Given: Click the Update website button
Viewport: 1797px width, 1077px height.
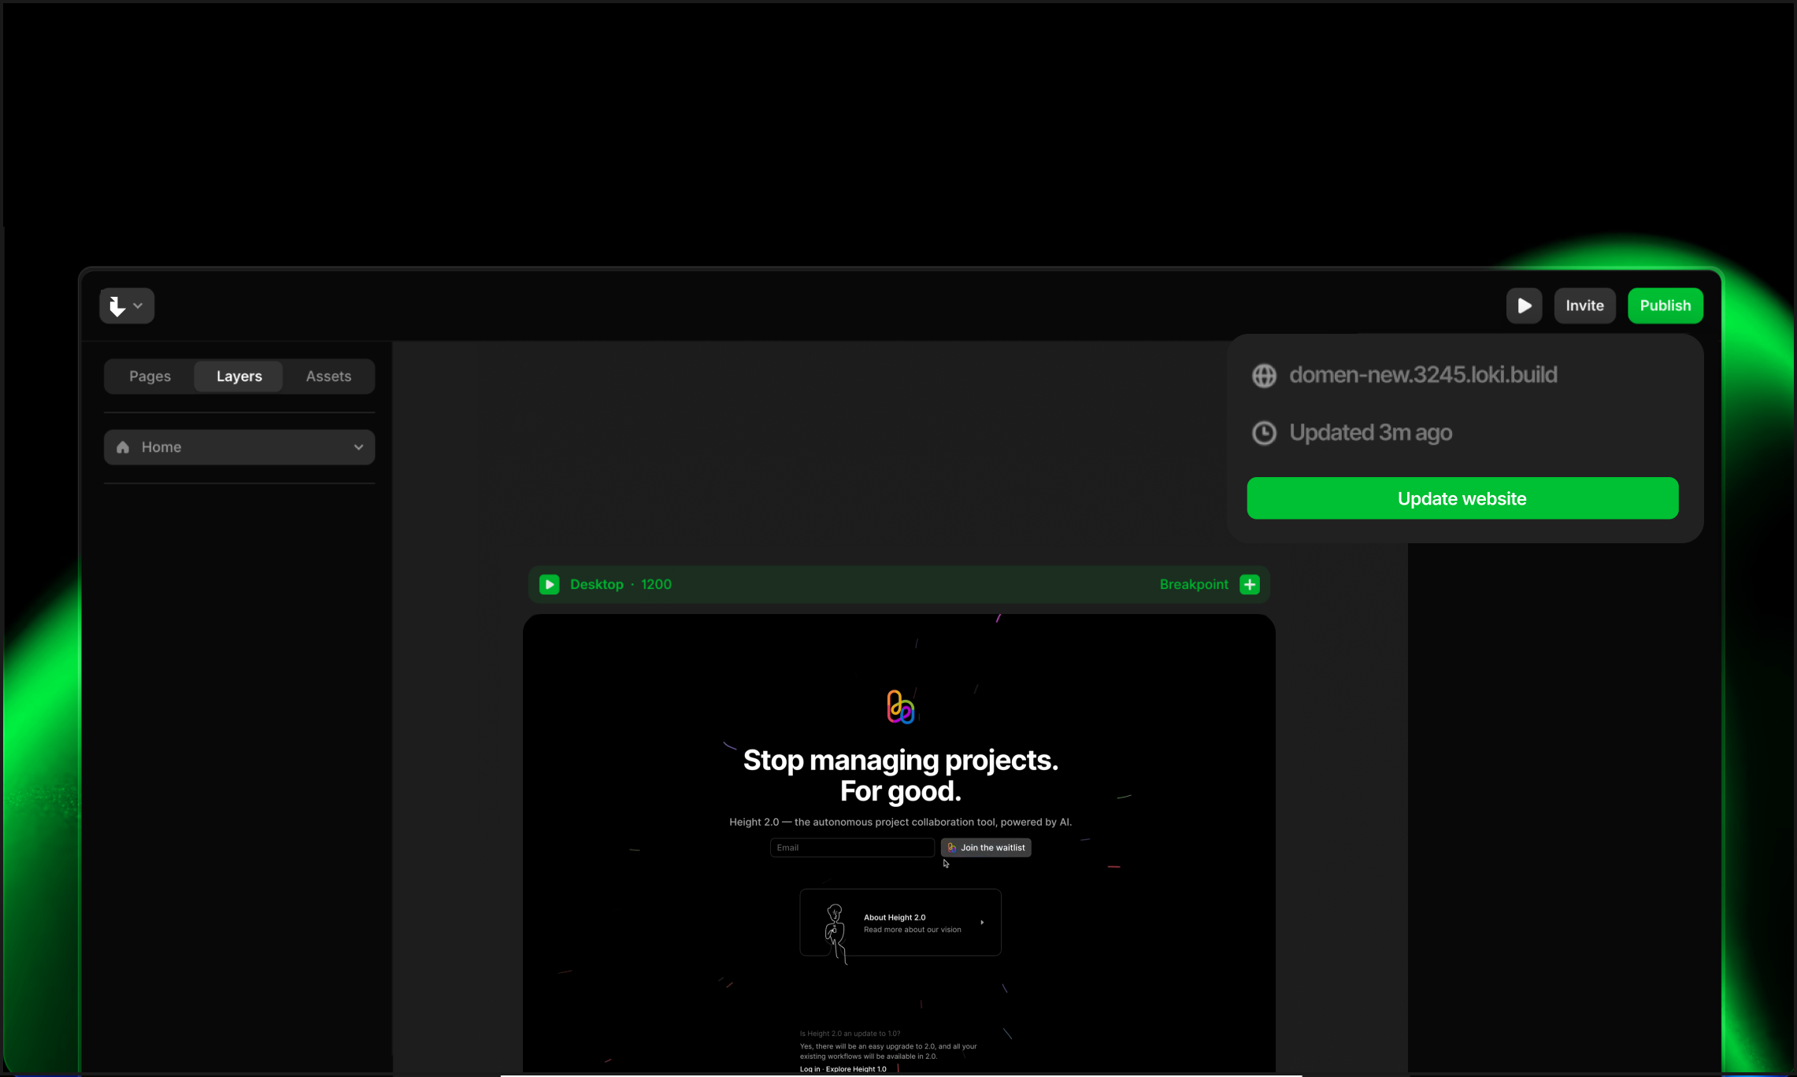Looking at the screenshot, I should point(1462,498).
